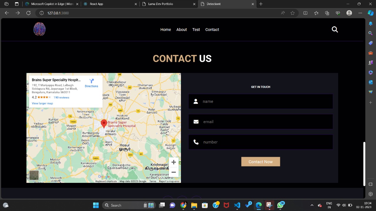Open Browser essentials heart icon
Image resolution: width=376 pixels, height=211 pixels.
(338, 13)
